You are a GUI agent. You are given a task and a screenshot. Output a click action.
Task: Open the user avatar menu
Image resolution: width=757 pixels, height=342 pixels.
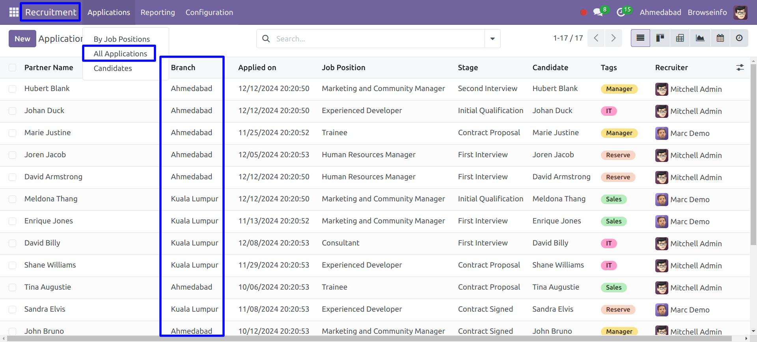pyautogui.click(x=740, y=12)
